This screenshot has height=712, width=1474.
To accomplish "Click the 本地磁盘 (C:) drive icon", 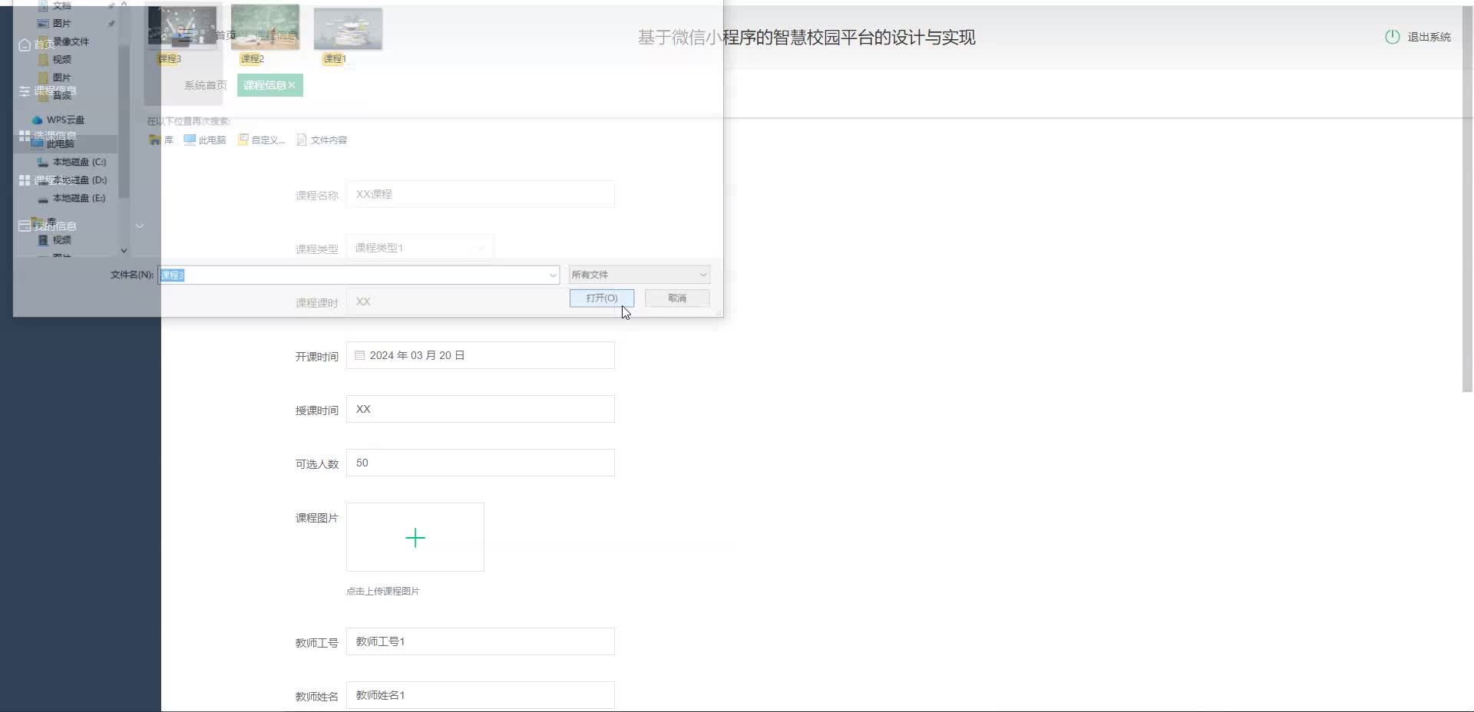I will coord(43,162).
